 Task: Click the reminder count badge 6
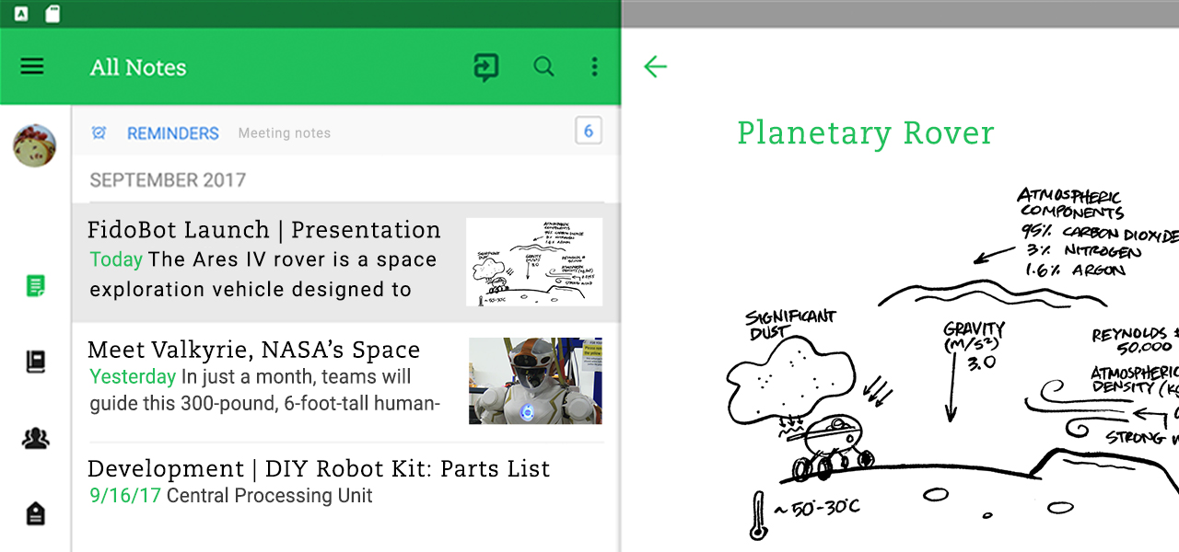coord(588,131)
